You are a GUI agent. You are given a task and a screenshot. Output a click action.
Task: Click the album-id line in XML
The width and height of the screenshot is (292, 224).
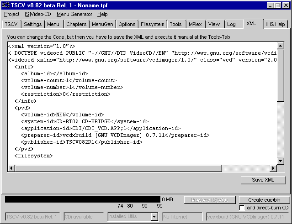pos(54,74)
